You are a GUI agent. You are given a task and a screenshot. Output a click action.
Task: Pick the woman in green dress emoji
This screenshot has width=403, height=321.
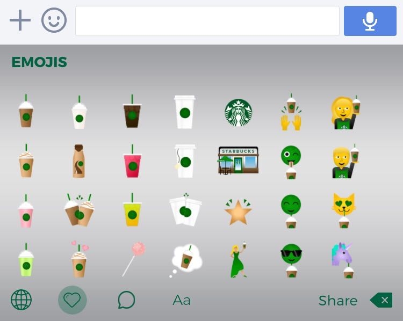(239, 259)
